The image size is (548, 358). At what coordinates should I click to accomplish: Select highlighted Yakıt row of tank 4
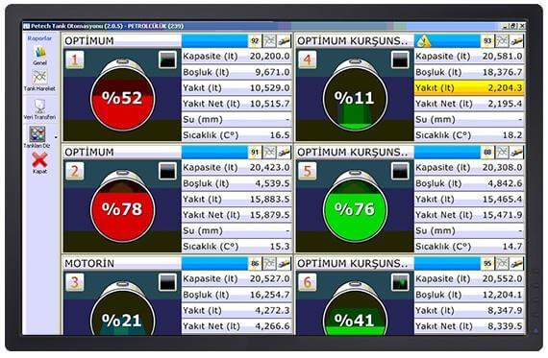[x=469, y=88]
